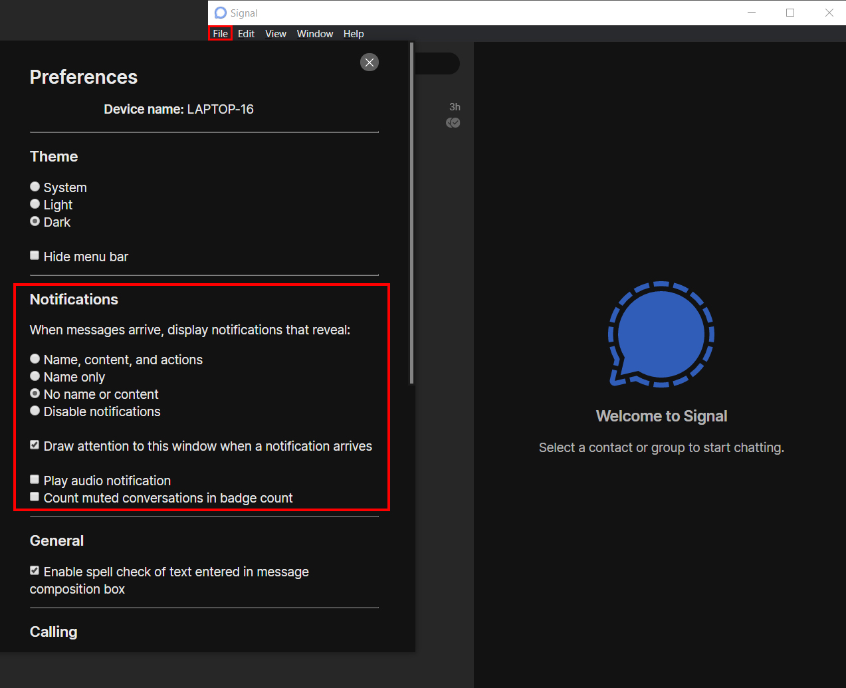Click the Preferences panel scrollbar

[412, 213]
